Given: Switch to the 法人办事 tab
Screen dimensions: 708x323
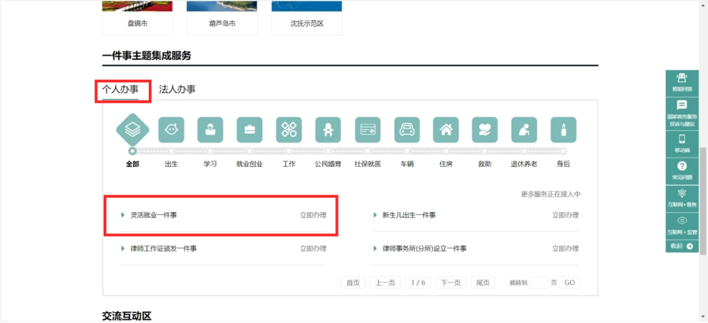Looking at the screenshot, I should (177, 90).
